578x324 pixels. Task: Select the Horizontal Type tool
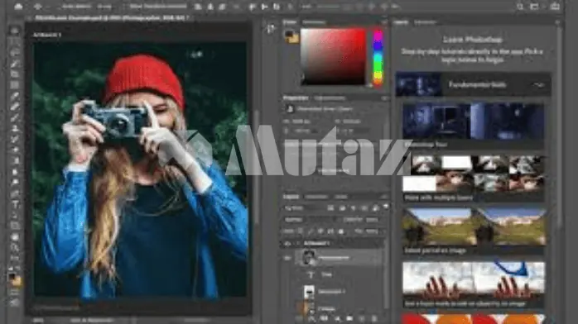point(15,204)
